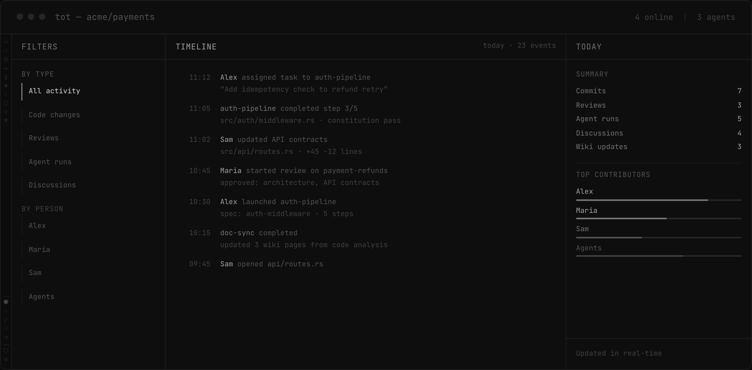Screen dimensions: 752x370
Task: Select the All activity filter
Action: pyautogui.click(x=88, y=91)
